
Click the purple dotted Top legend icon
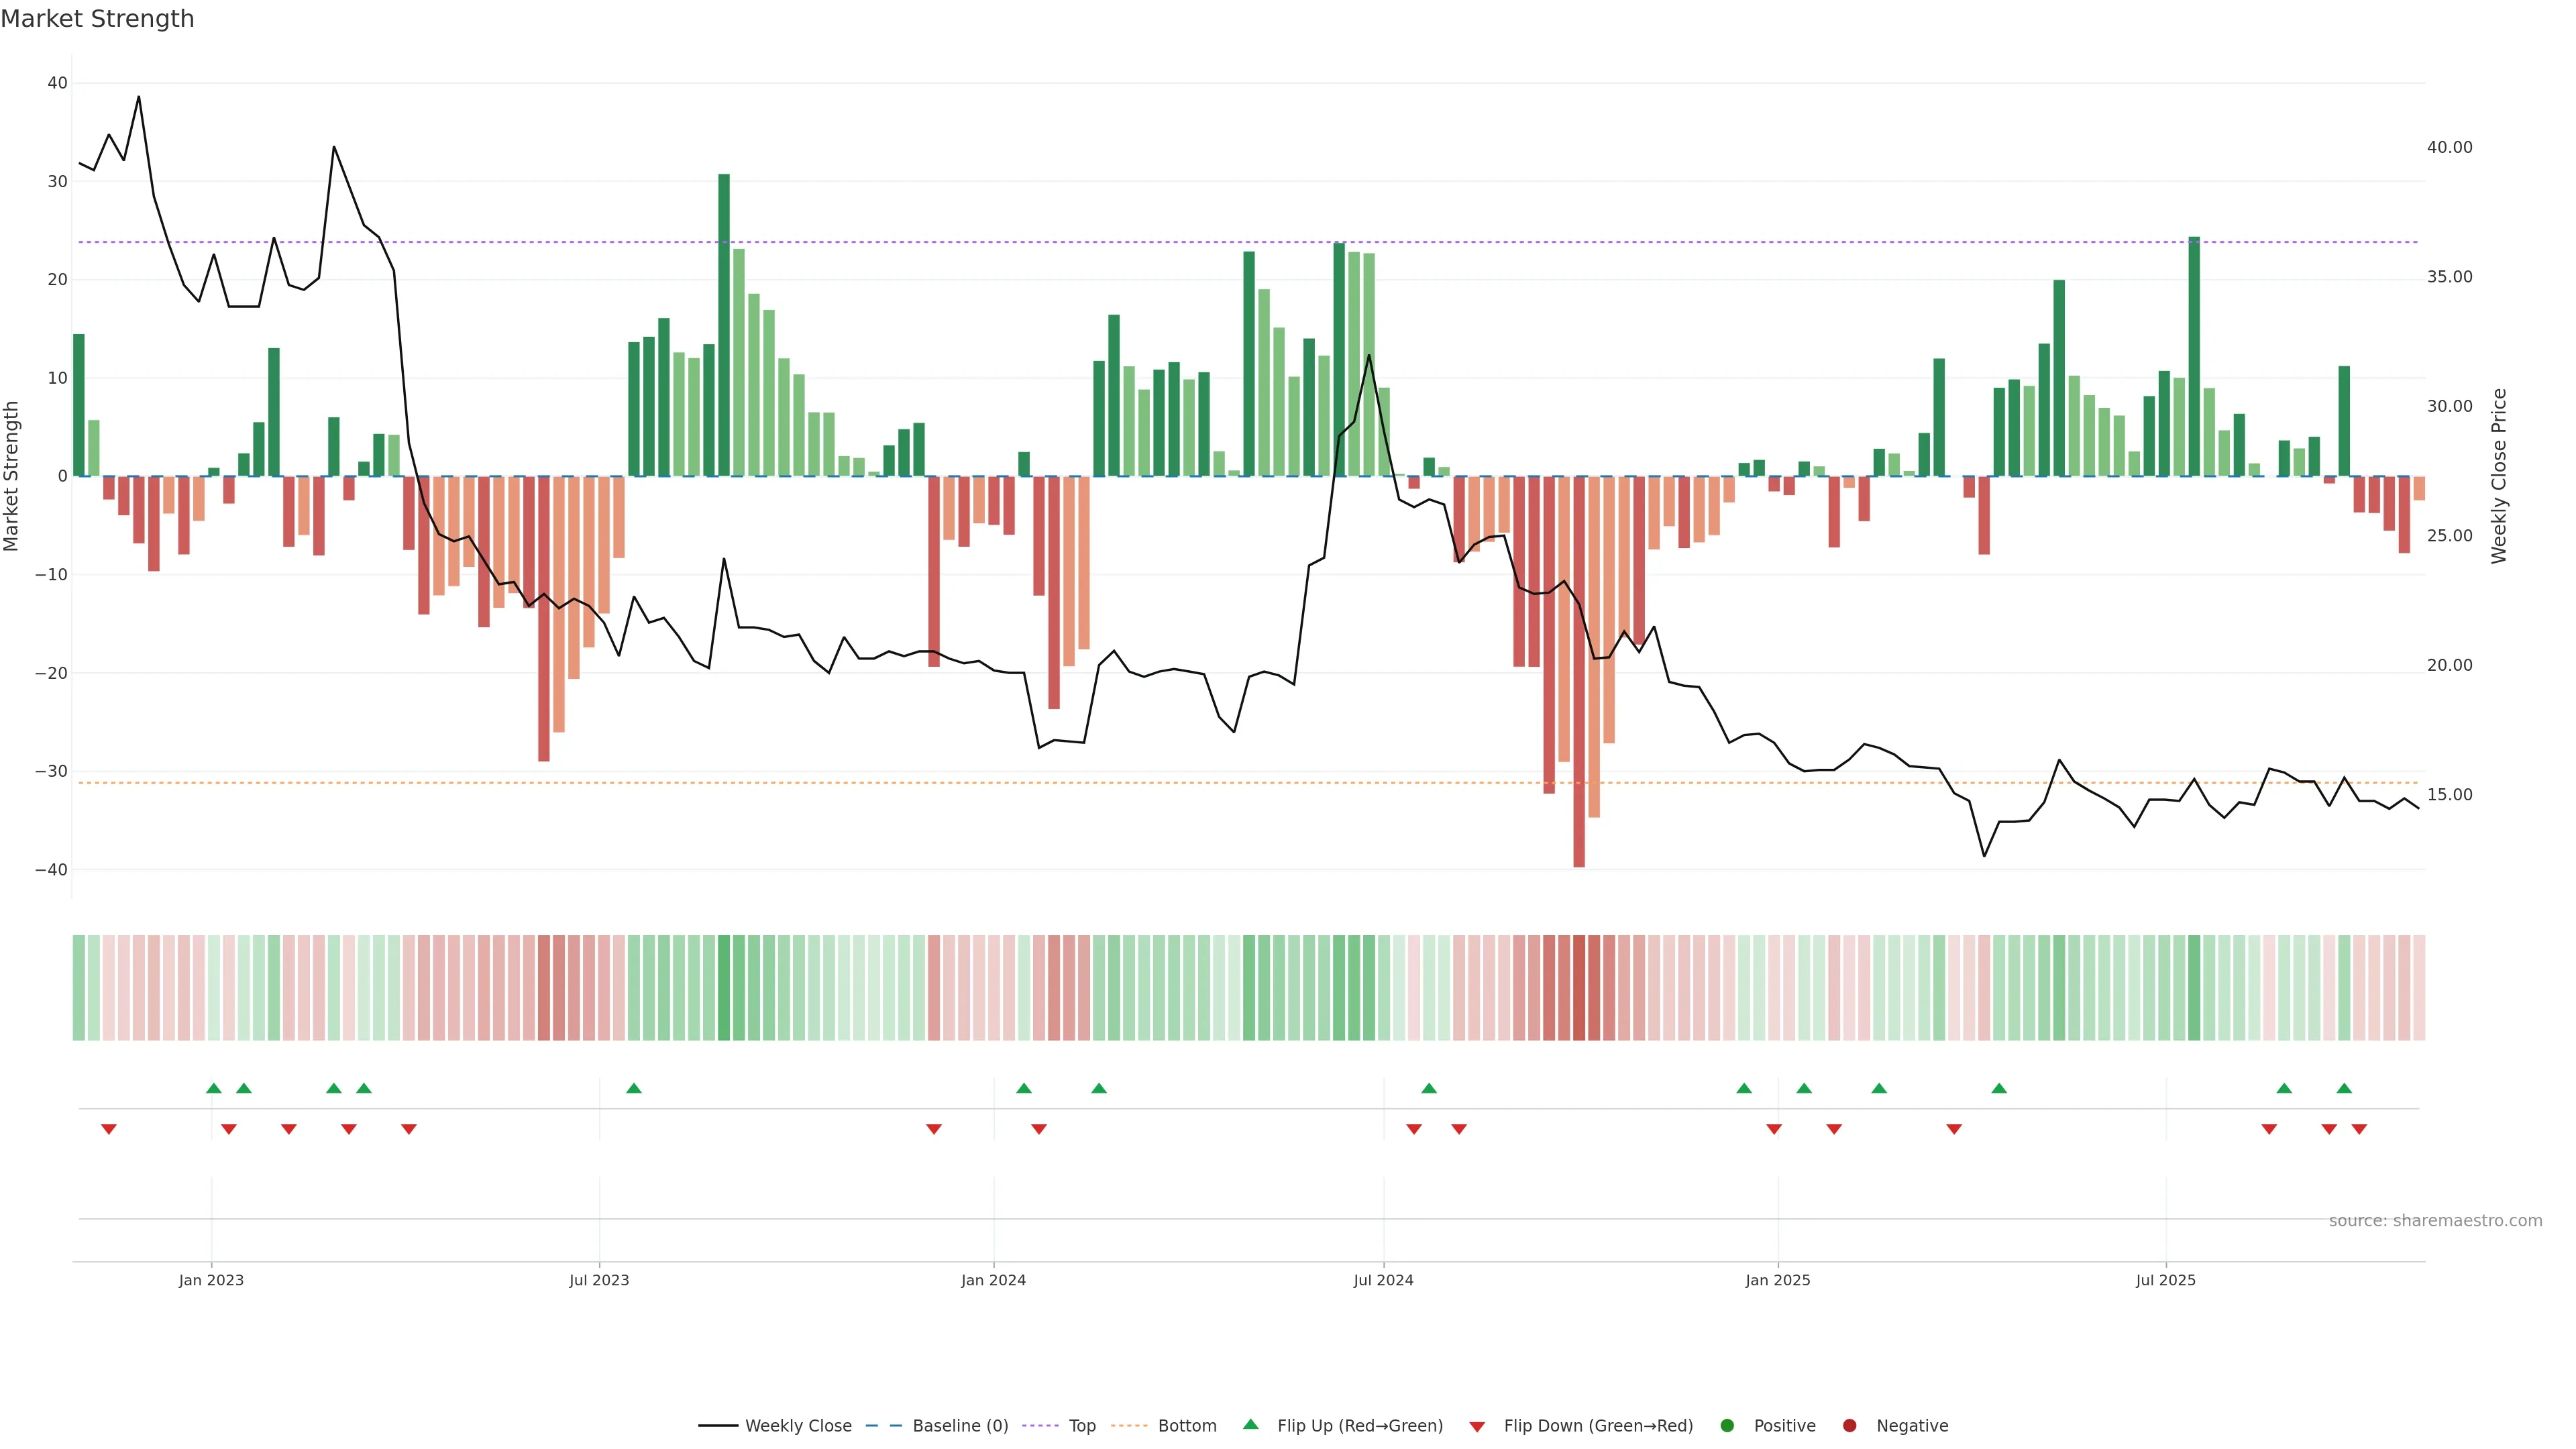(1042, 1425)
